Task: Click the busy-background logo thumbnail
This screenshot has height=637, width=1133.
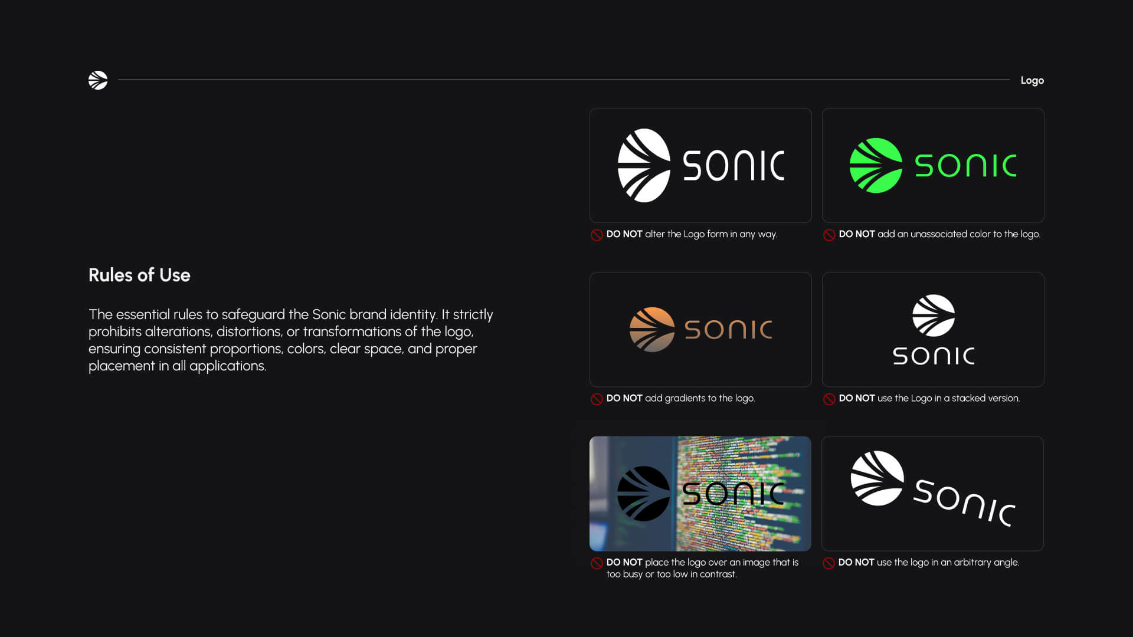Action: coord(700,493)
